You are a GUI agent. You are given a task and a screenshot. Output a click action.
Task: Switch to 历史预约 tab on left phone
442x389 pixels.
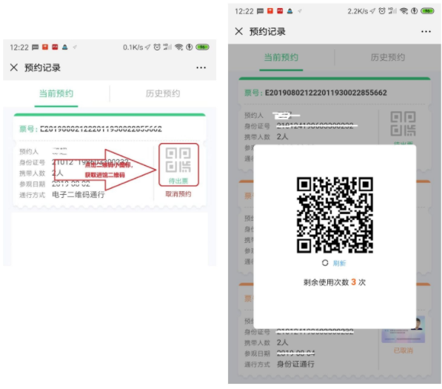163,93
